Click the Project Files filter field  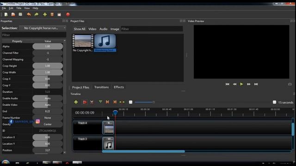pyautogui.click(x=152, y=29)
